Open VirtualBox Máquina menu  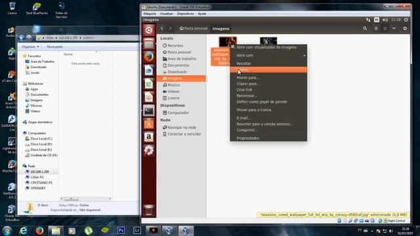(x=150, y=14)
